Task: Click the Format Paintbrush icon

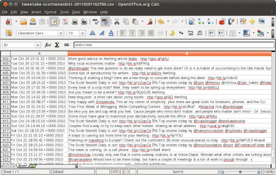Action: (150, 22)
